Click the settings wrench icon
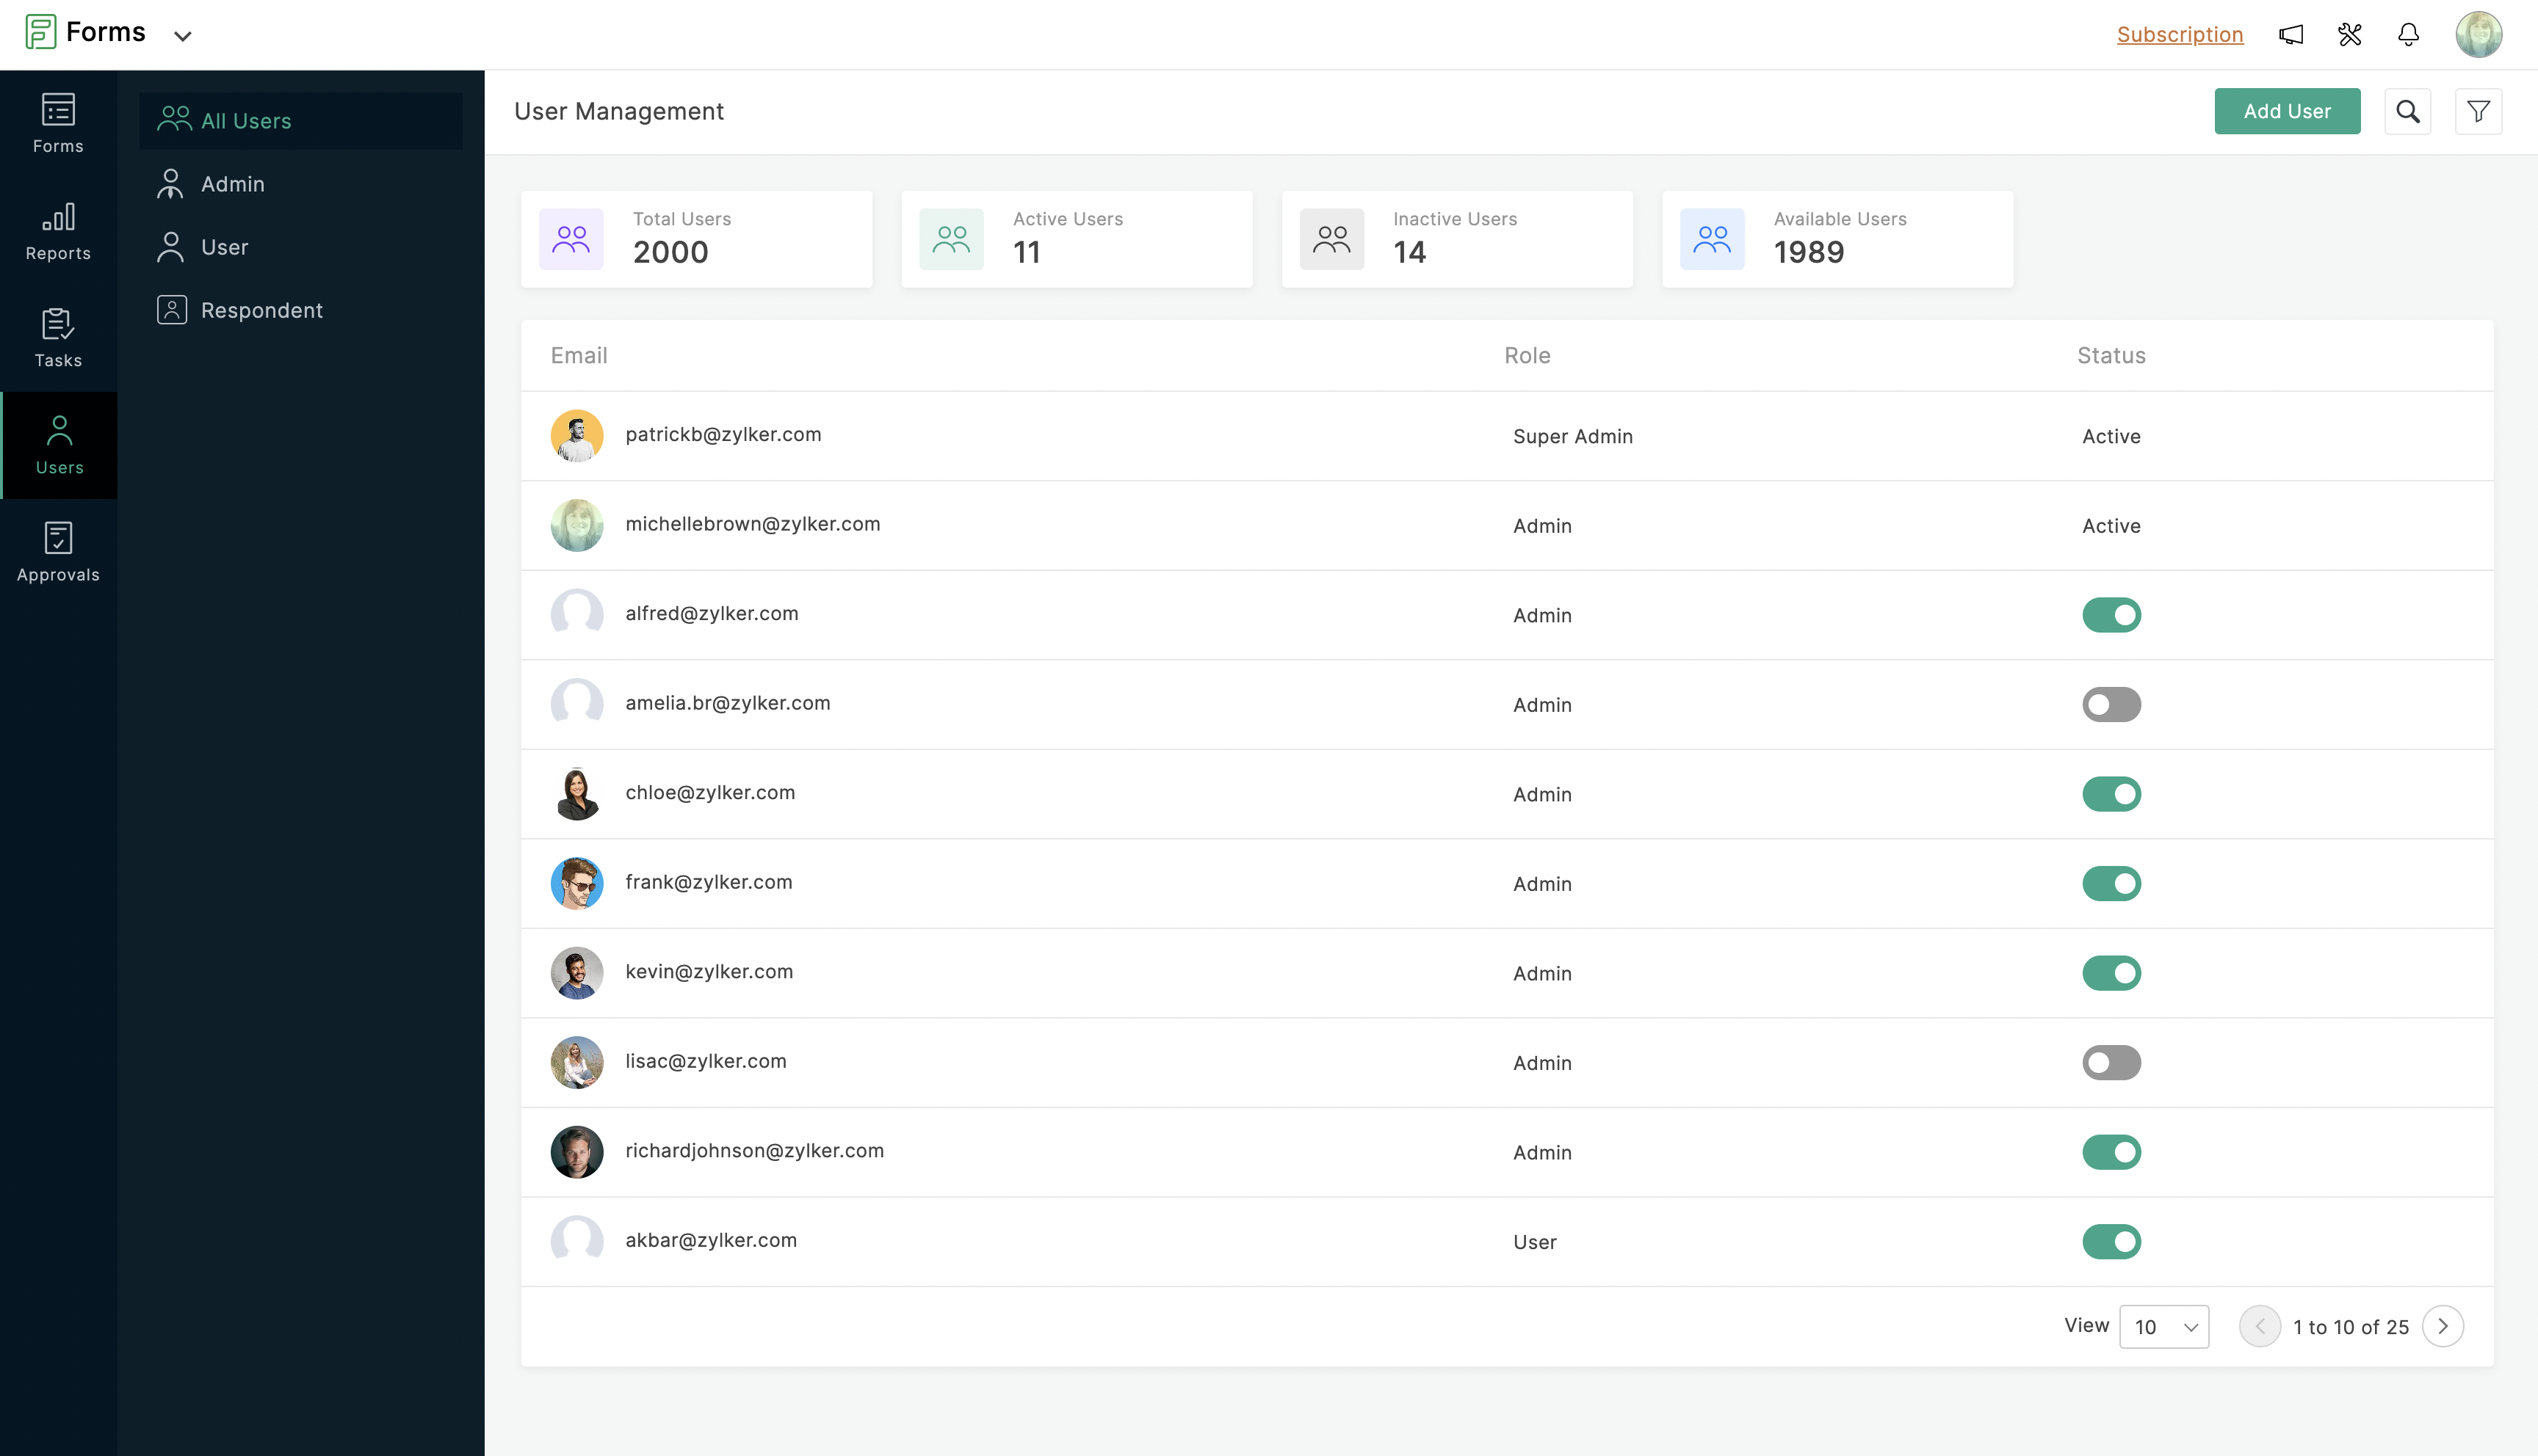 (x=2348, y=33)
